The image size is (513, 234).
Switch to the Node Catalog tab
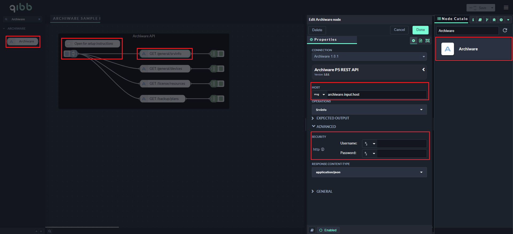tap(452, 19)
